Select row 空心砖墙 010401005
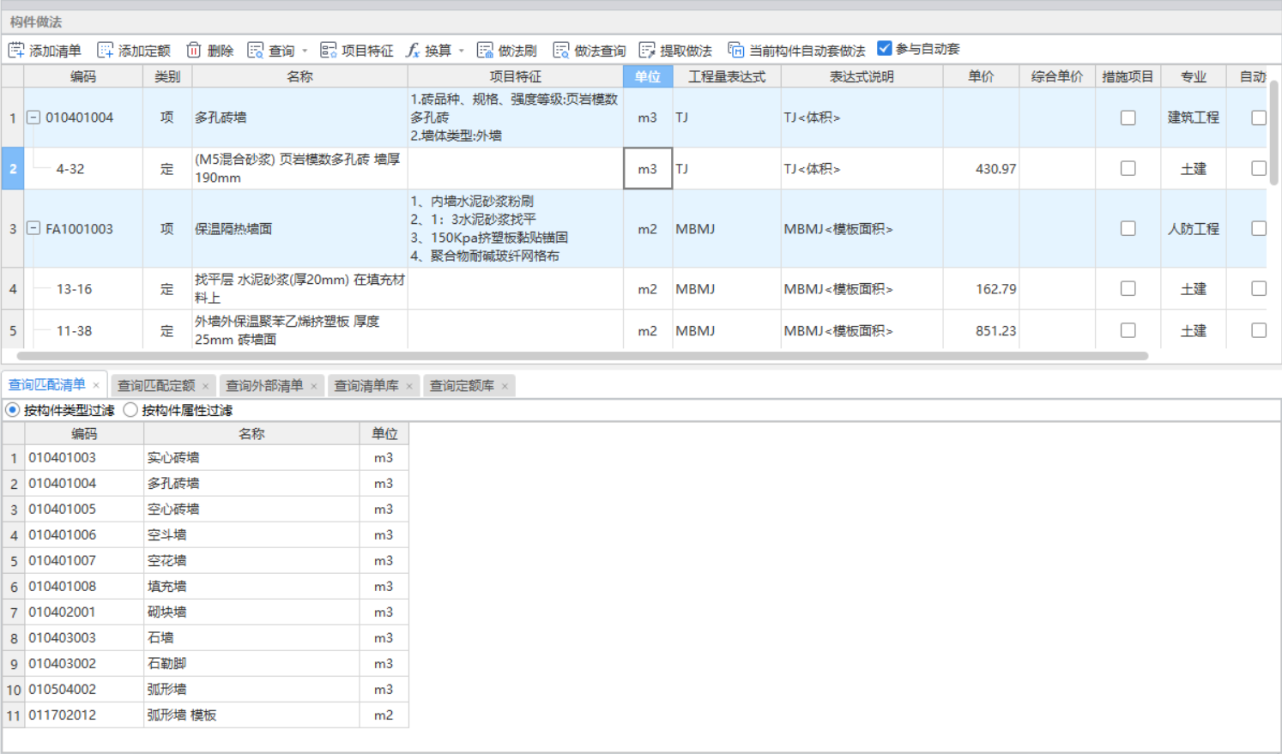The height and width of the screenshot is (754, 1282). [x=206, y=510]
